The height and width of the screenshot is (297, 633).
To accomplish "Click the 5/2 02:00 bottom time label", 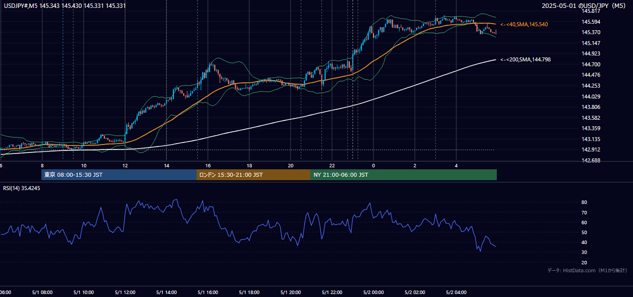I will coord(415,293).
